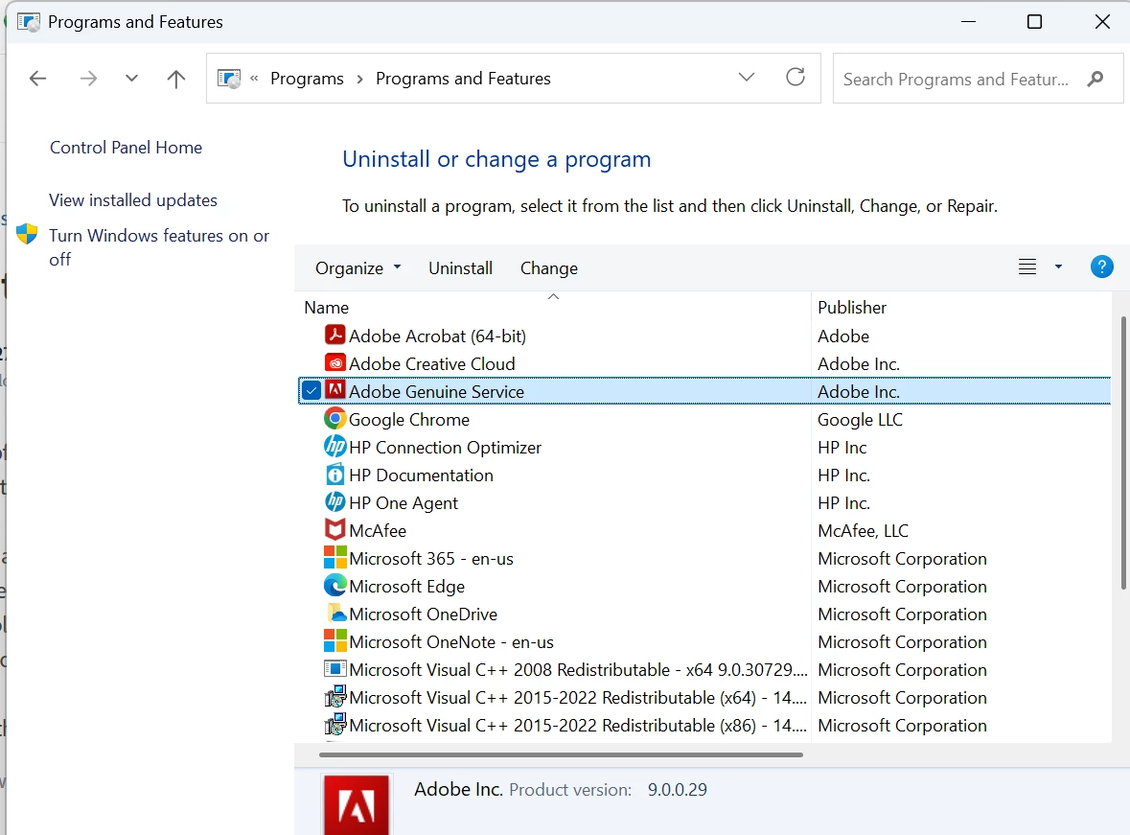1130x835 pixels.
Task: Click the Microsoft OneDrive icon
Action: [335, 614]
